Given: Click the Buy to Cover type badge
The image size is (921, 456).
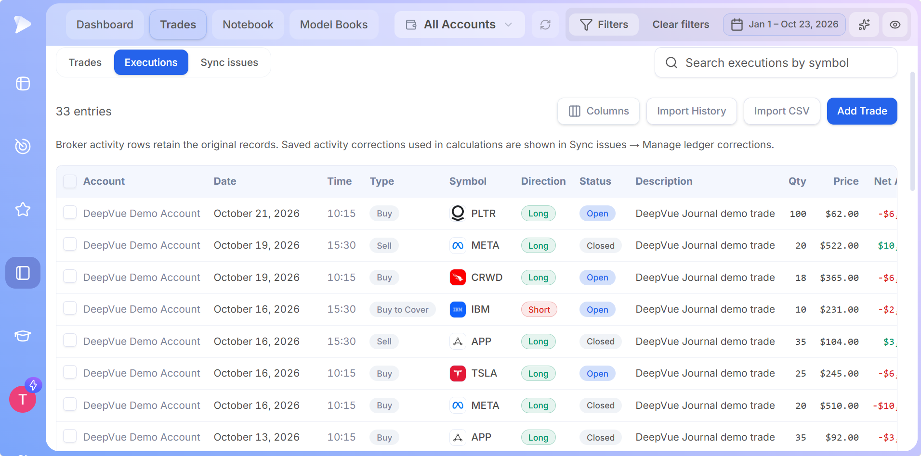Looking at the screenshot, I should tap(403, 310).
